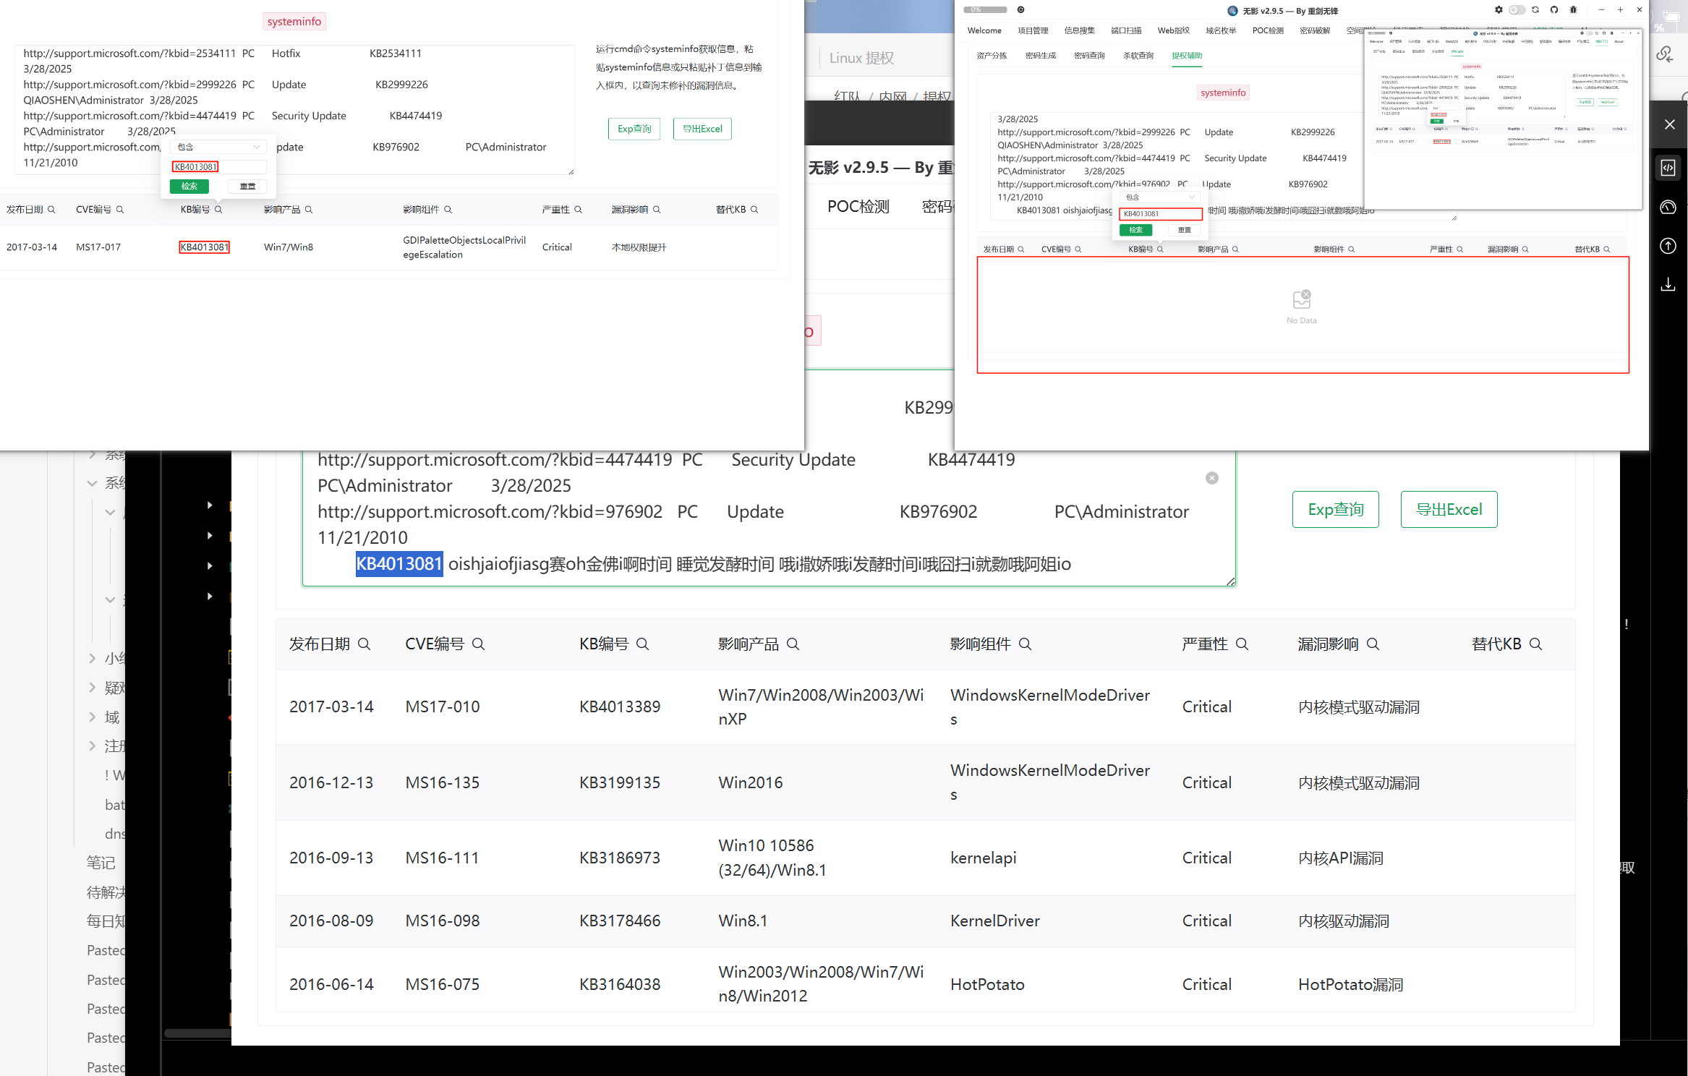Click the large Exp查询 button
Image resolution: width=1688 pixels, height=1076 pixels.
(1335, 510)
